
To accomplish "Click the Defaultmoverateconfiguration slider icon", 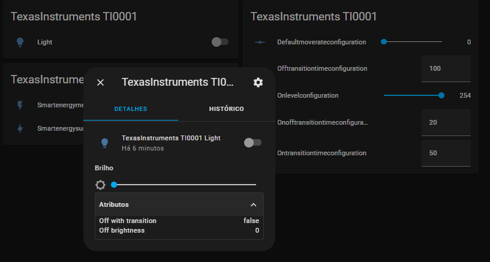I will click(260, 42).
